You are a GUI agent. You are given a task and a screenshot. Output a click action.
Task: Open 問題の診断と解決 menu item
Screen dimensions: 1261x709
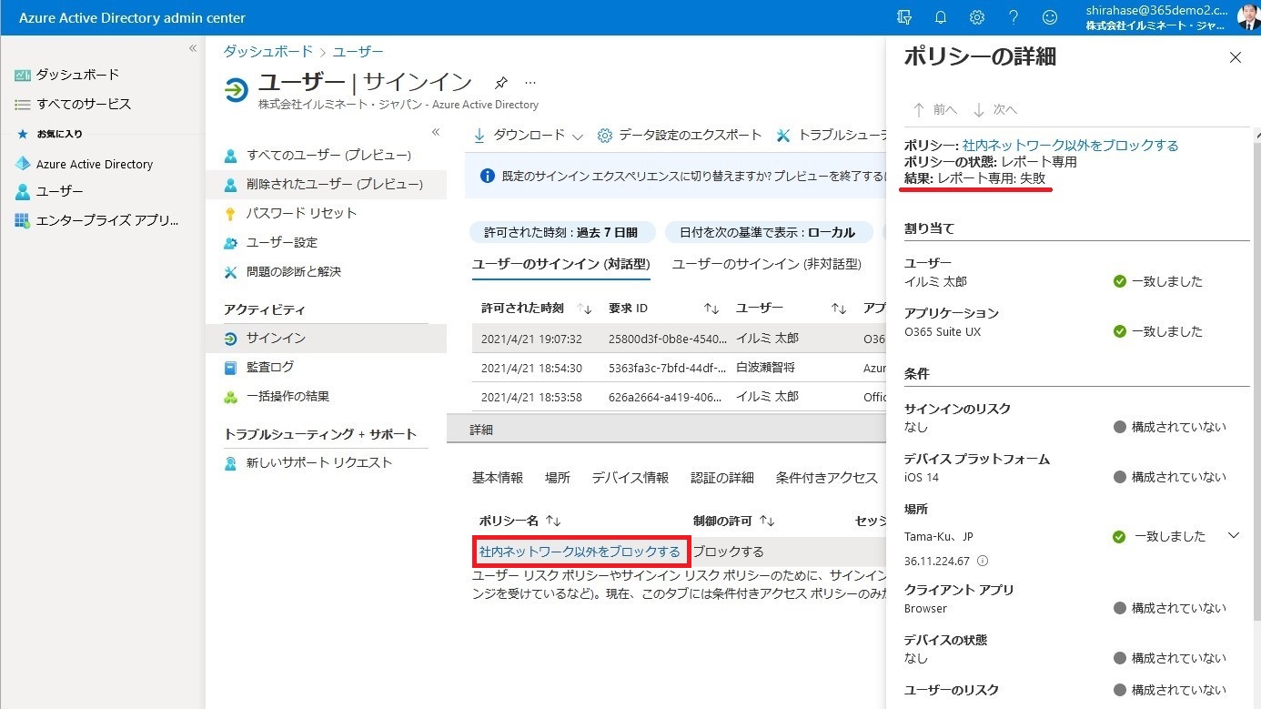point(294,271)
